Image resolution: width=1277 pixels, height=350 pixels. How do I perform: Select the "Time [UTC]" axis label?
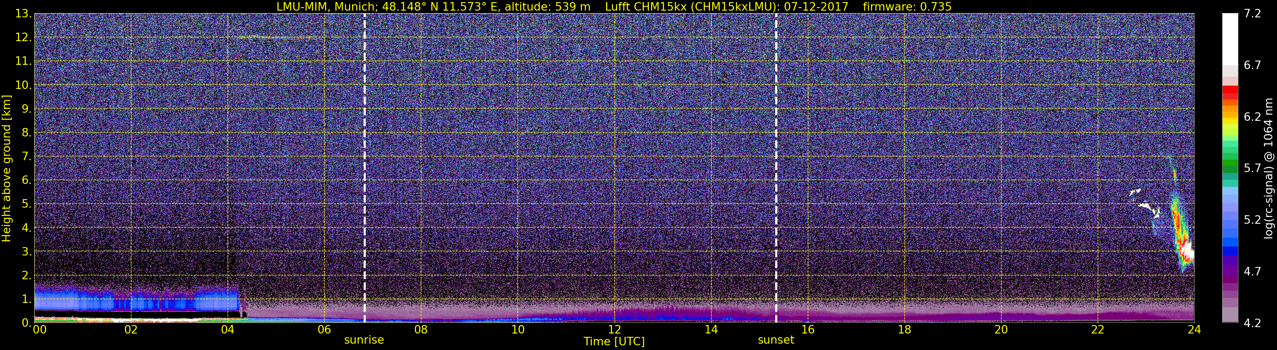pos(614,342)
